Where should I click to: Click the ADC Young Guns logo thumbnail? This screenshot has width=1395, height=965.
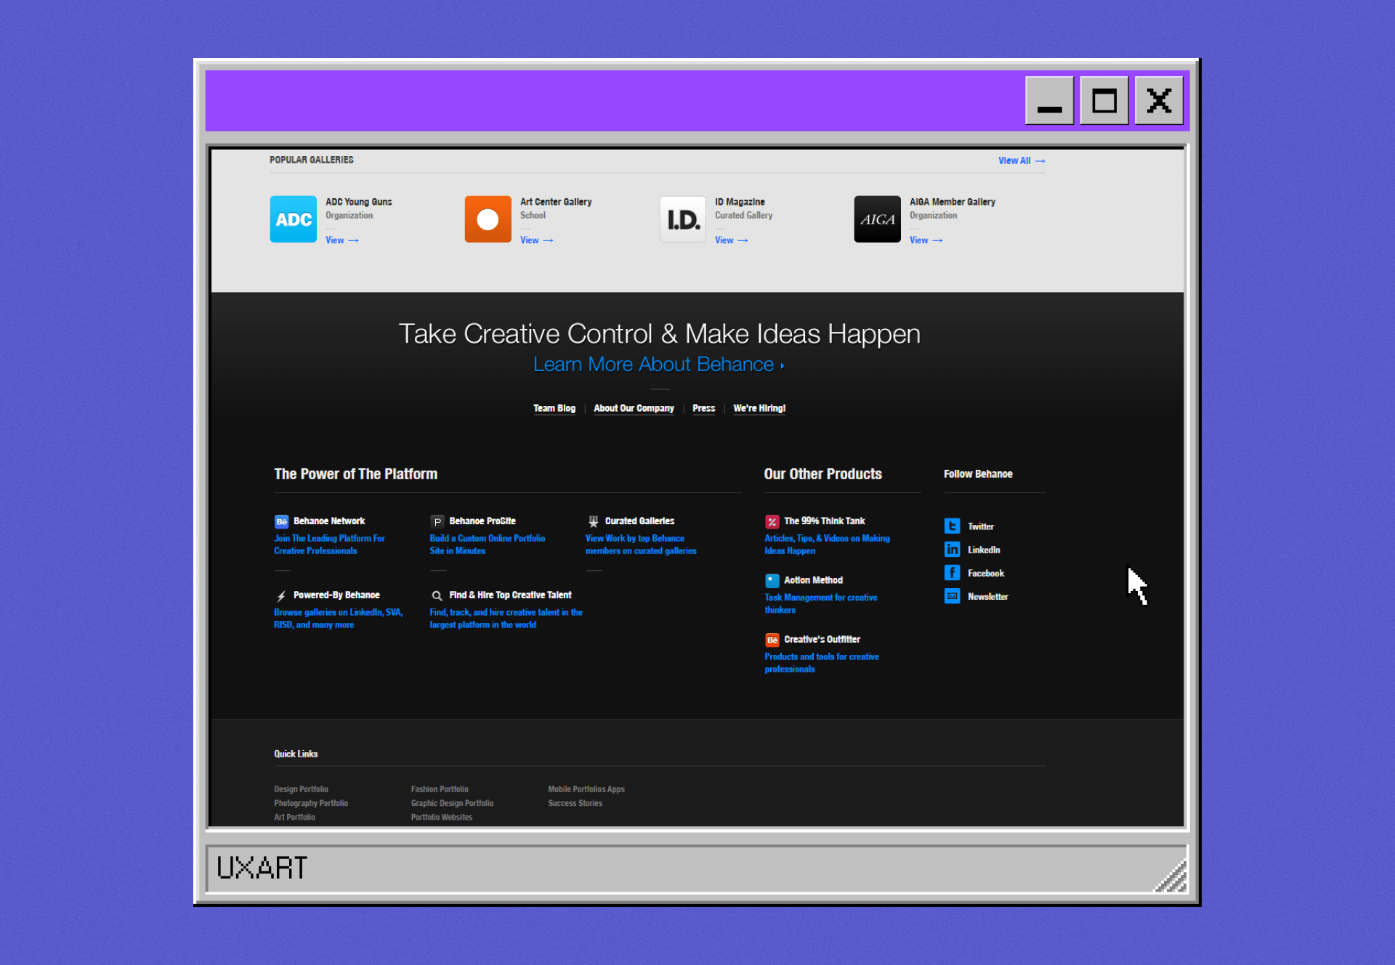(x=293, y=219)
